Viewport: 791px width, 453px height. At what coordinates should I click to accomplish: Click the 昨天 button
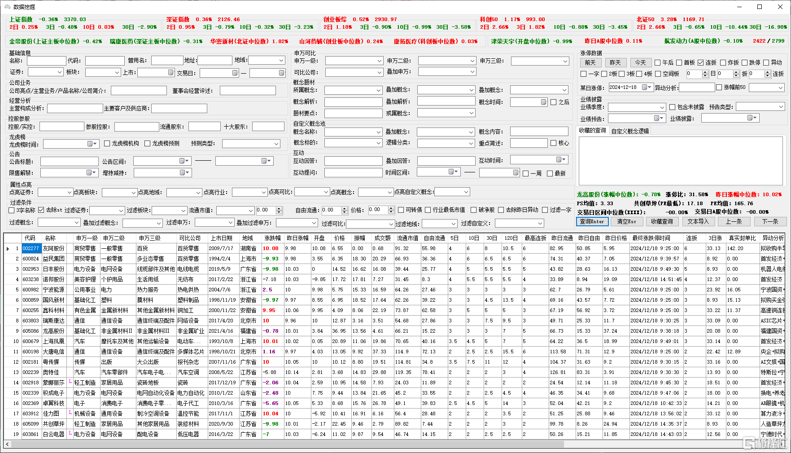tap(615, 63)
